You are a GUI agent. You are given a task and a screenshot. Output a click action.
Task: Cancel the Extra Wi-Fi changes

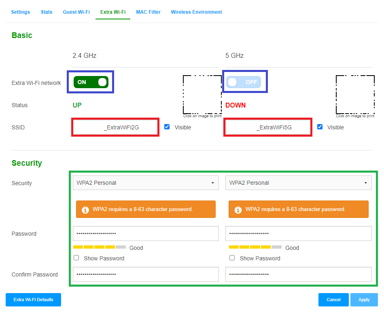[333, 300]
